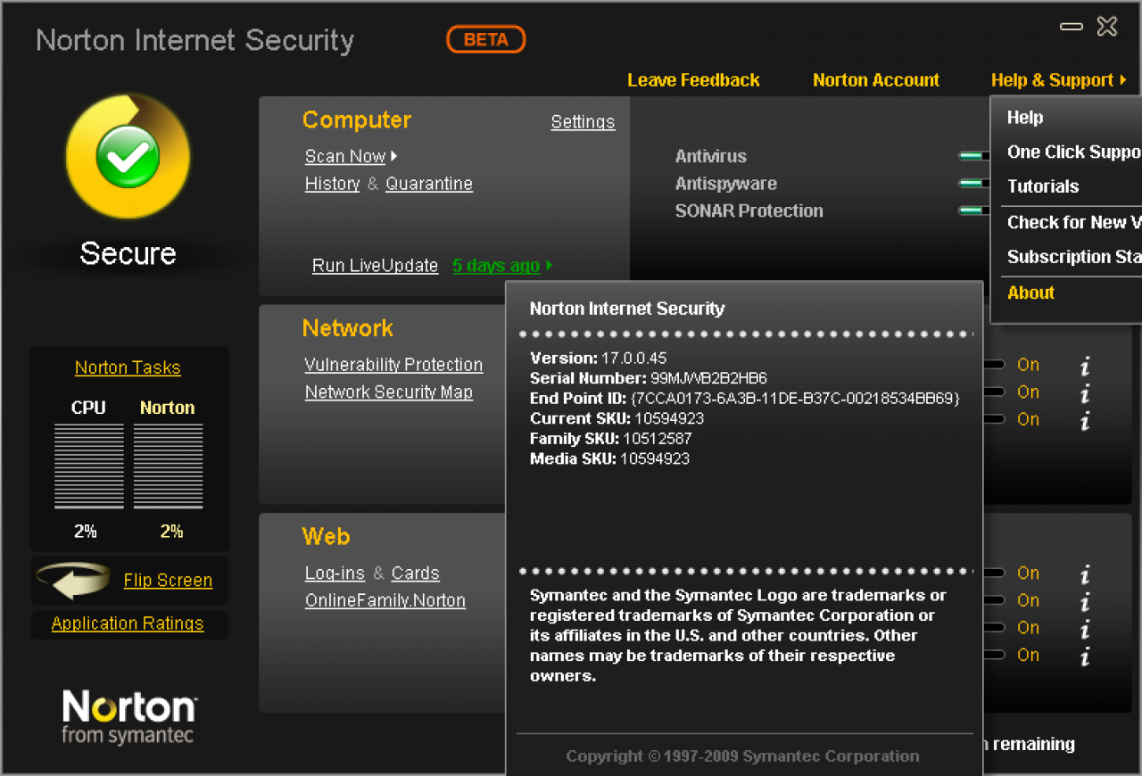Open the Norton Account link

click(x=876, y=80)
